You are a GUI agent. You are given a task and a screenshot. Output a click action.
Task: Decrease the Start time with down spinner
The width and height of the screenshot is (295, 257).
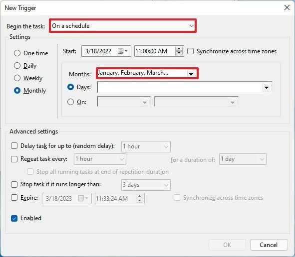coord(179,53)
